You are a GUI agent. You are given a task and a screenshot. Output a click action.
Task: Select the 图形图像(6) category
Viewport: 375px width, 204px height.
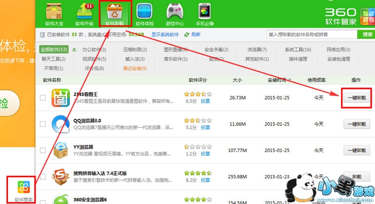point(175,50)
